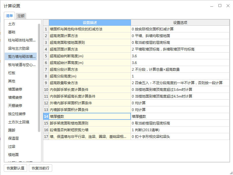Viewport: 233px width, 175px height.
Task: Click the category list vertical scrollbar
Action: coord(39,78)
